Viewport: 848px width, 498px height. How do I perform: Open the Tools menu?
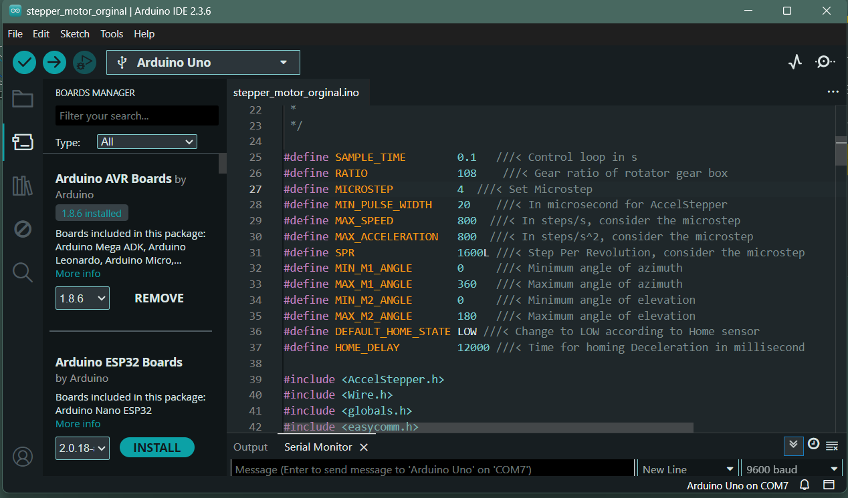click(112, 34)
